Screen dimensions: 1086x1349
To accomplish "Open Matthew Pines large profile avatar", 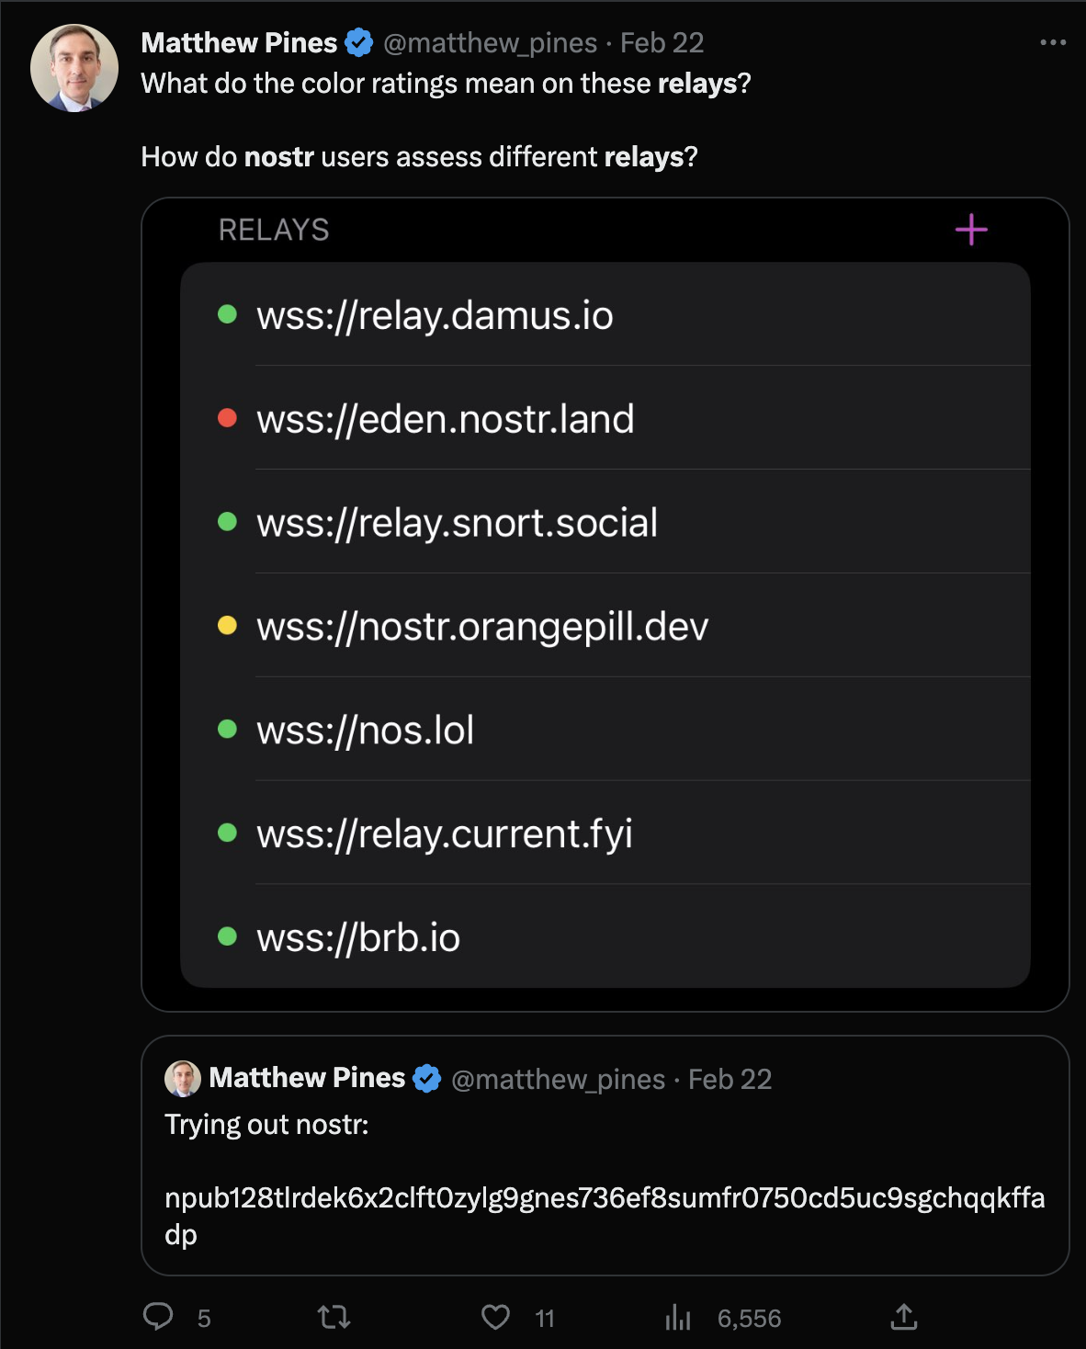I will [x=74, y=68].
